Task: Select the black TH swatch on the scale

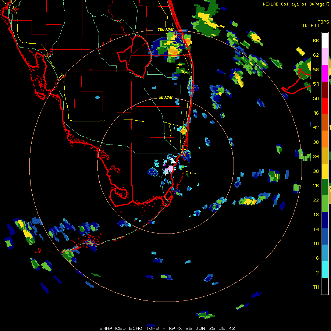Action: pyautogui.click(x=325, y=286)
